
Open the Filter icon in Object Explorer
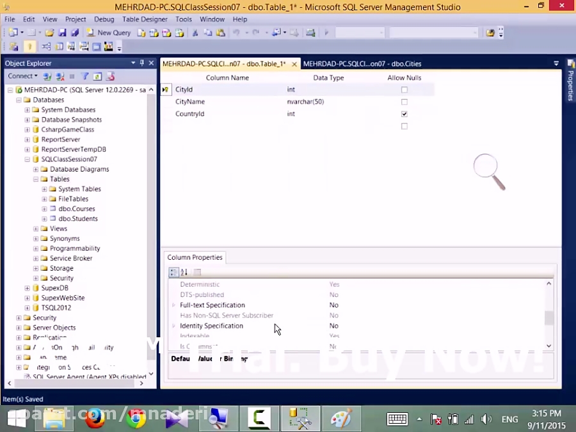[84, 76]
